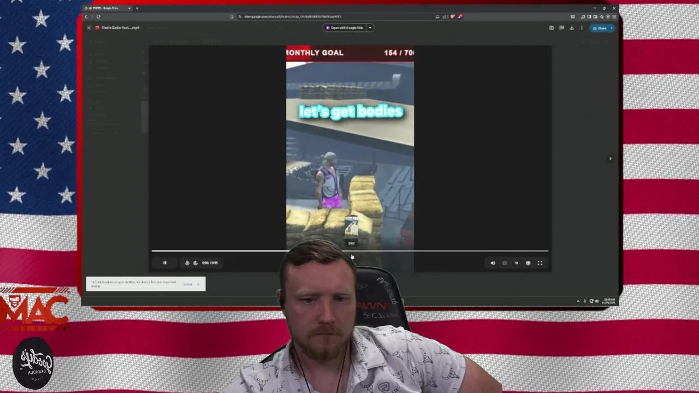The height and width of the screenshot is (393, 699).
Task: Click the forward 10 seconds icon
Action: coord(196,263)
